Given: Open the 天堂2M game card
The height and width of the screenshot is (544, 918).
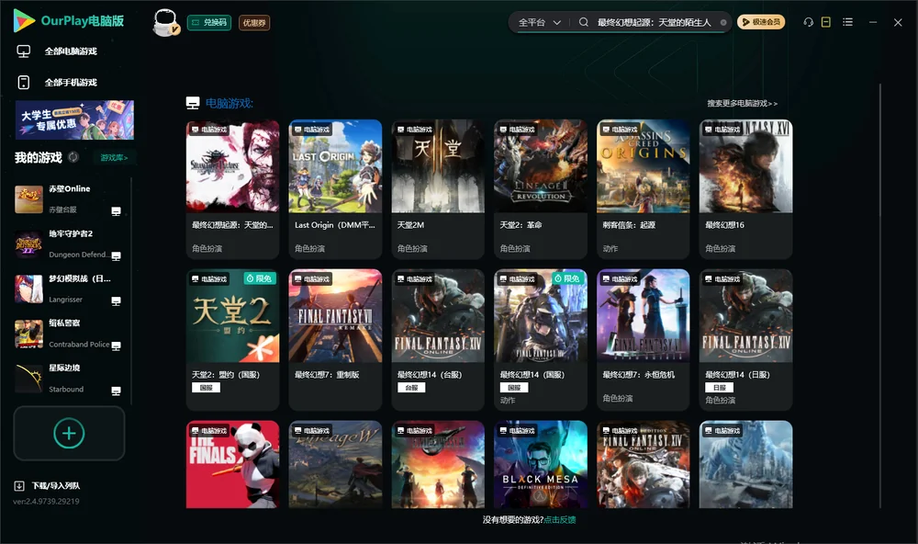Looking at the screenshot, I should click(438, 188).
